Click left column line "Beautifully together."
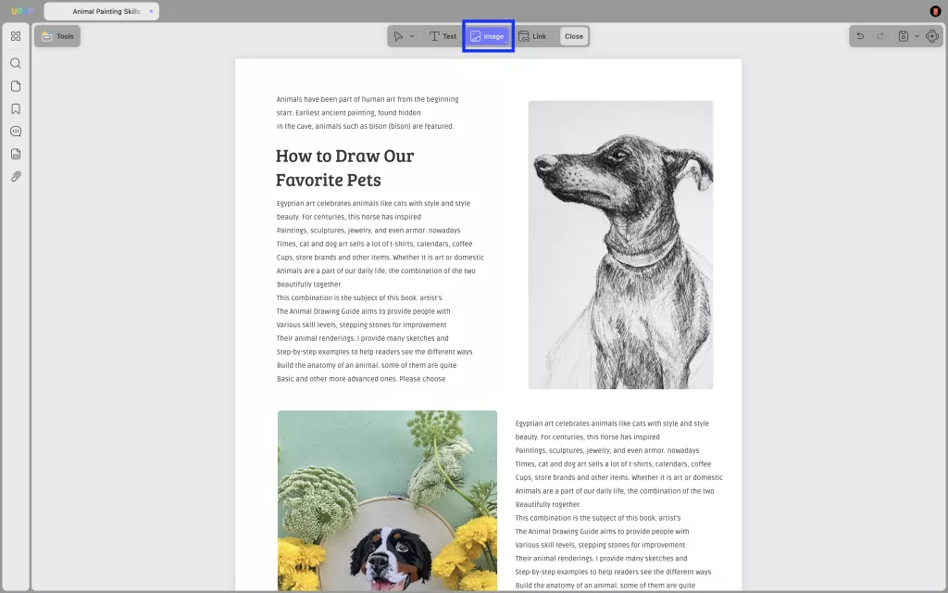 [309, 284]
